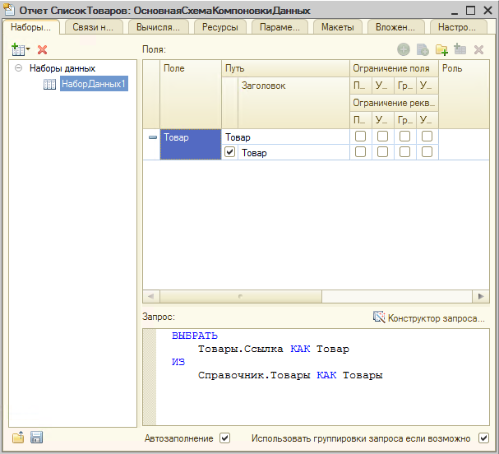
Task: Click the load schema from file icon
Action: 18,438
